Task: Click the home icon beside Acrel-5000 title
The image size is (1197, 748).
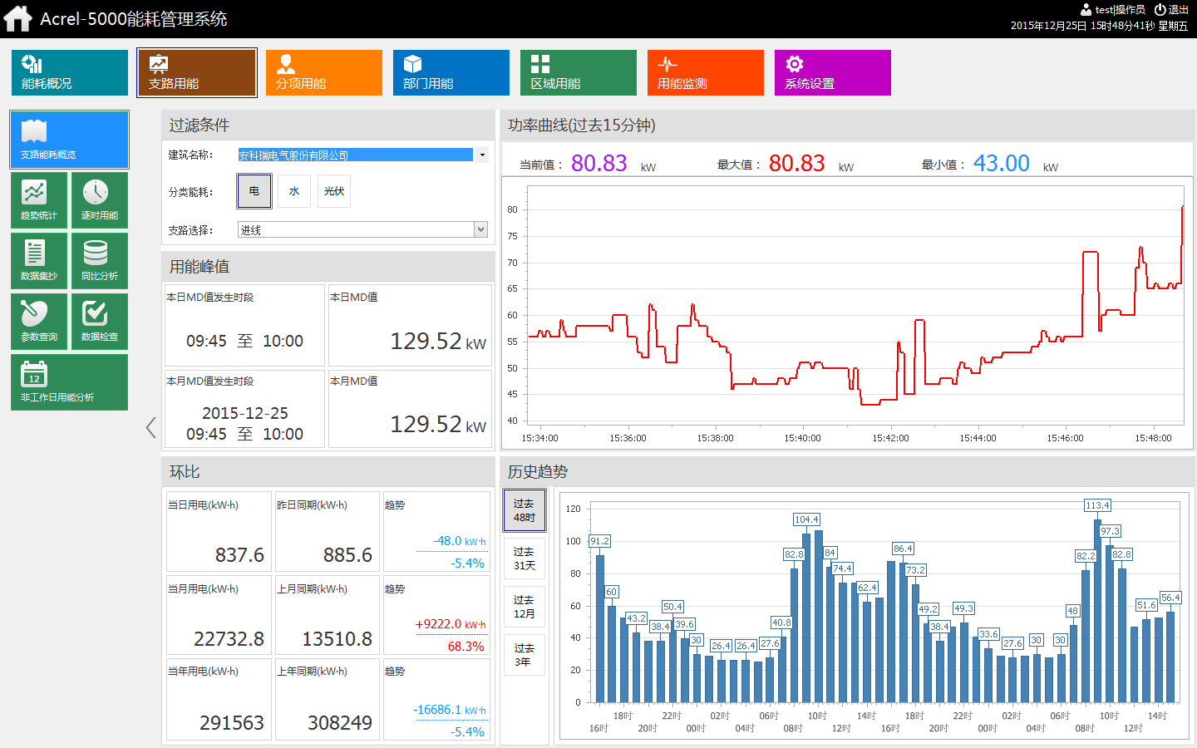Action: 17,18
